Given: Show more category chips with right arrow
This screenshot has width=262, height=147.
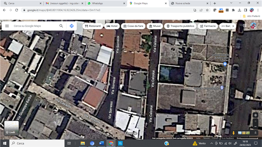Looking at the screenshot, I should 233,26.
